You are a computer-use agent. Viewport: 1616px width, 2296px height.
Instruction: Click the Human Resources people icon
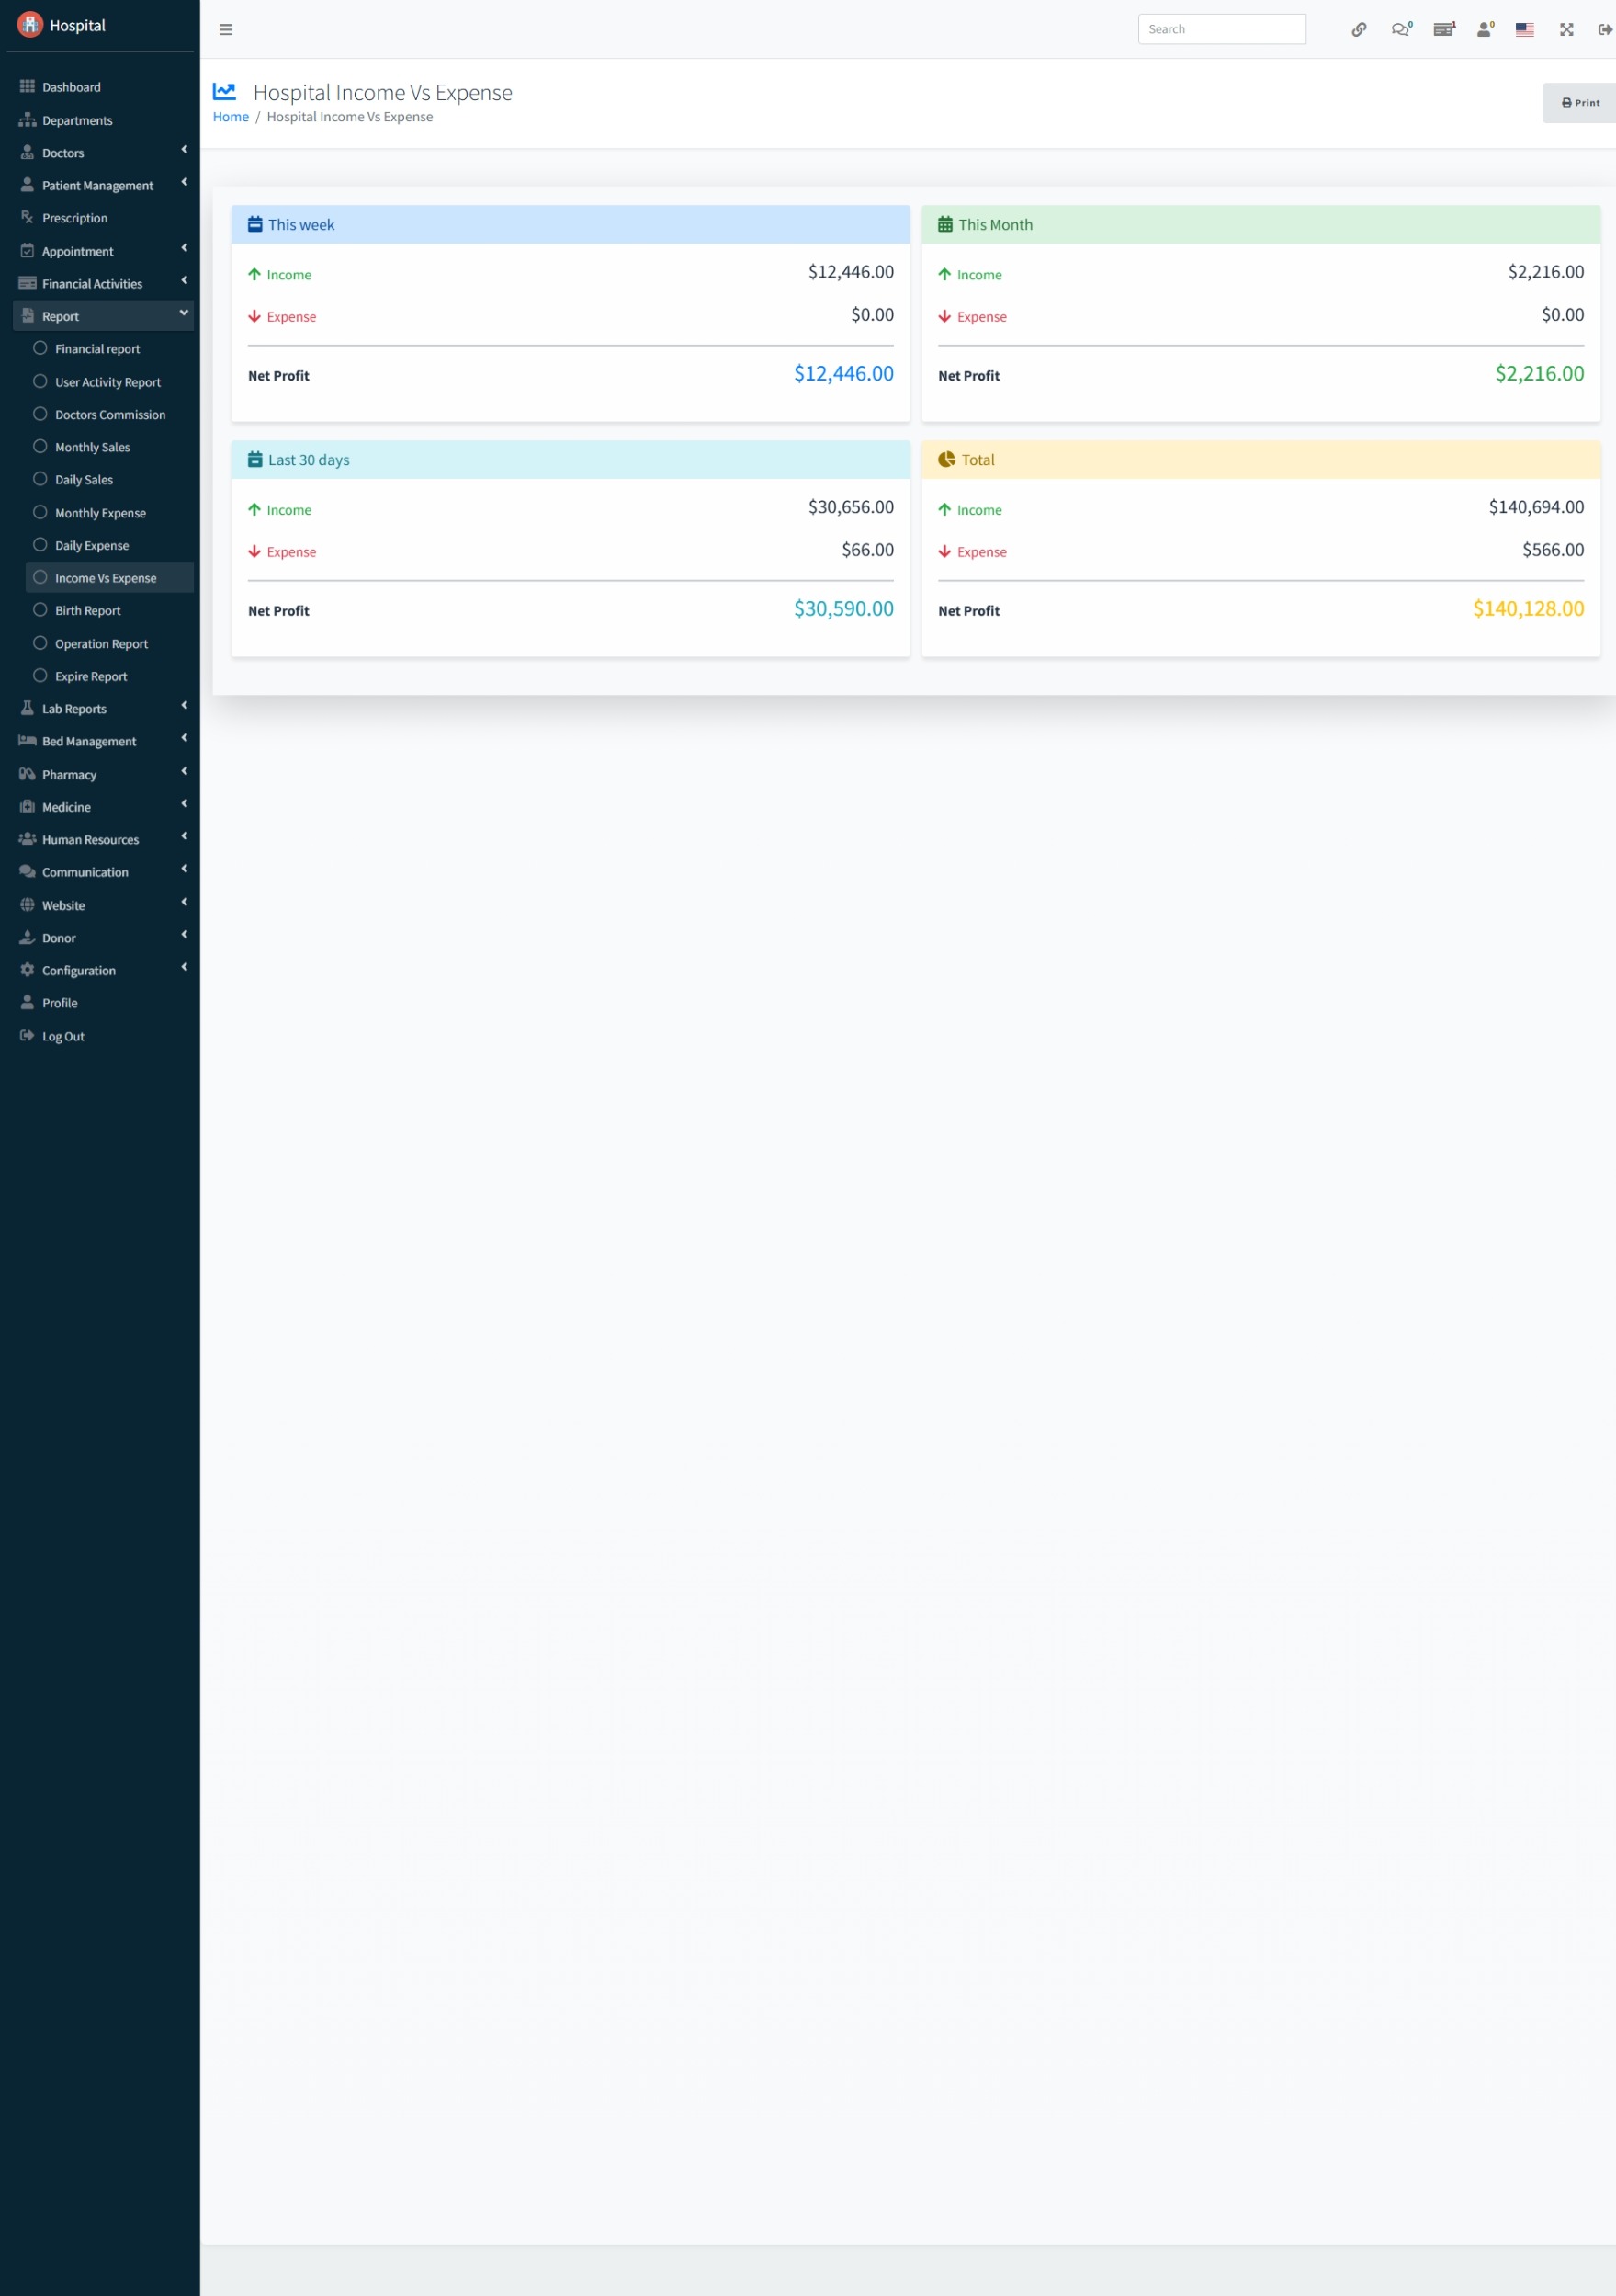[x=27, y=839]
